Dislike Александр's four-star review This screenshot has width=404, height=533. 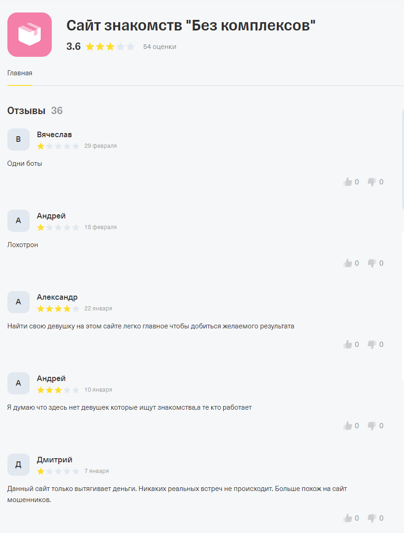[x=372, y=345]
